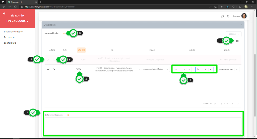Click inside the Differential Diagnosis text area
This screenshot has height=139, width=257.
143,126
